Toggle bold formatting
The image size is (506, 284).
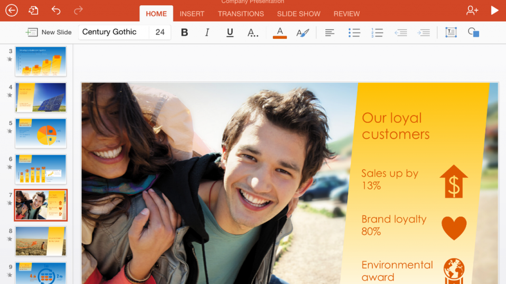(x=184, y=32)
